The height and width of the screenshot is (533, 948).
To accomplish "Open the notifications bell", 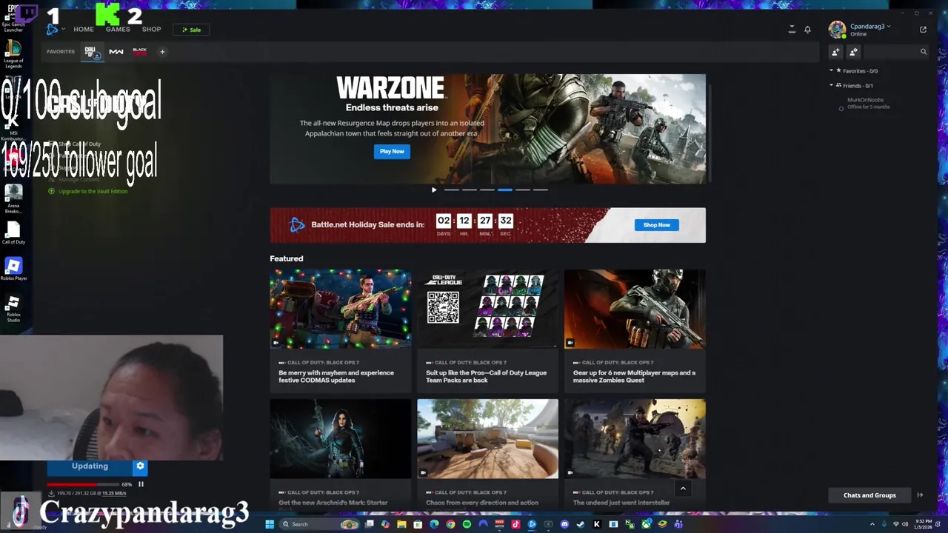I will (808, 30).
